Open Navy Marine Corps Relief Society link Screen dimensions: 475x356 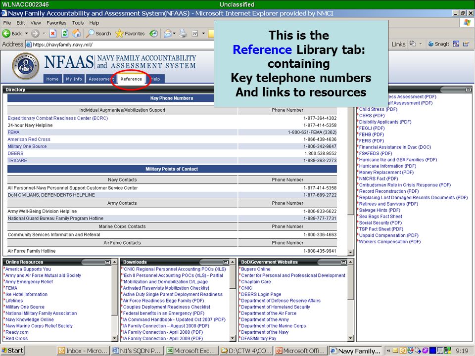pyautogui.click(x=39, y=326)
